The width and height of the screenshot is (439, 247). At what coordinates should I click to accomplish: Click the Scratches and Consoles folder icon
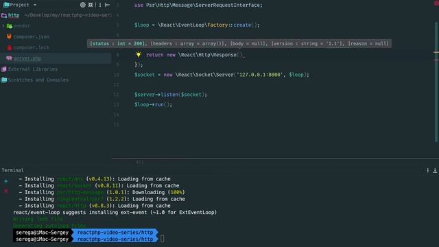4,80
